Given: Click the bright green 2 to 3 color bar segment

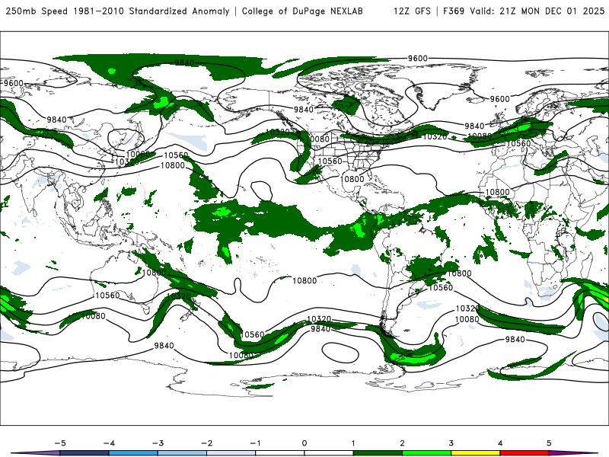Looking at the screenshot, I should point(427,453).
